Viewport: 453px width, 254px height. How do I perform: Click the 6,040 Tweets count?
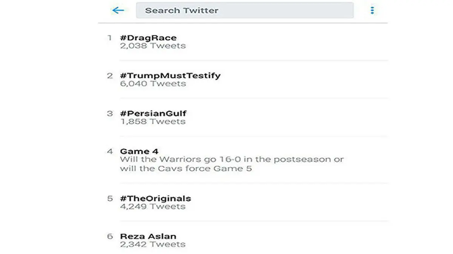point(153,84)
